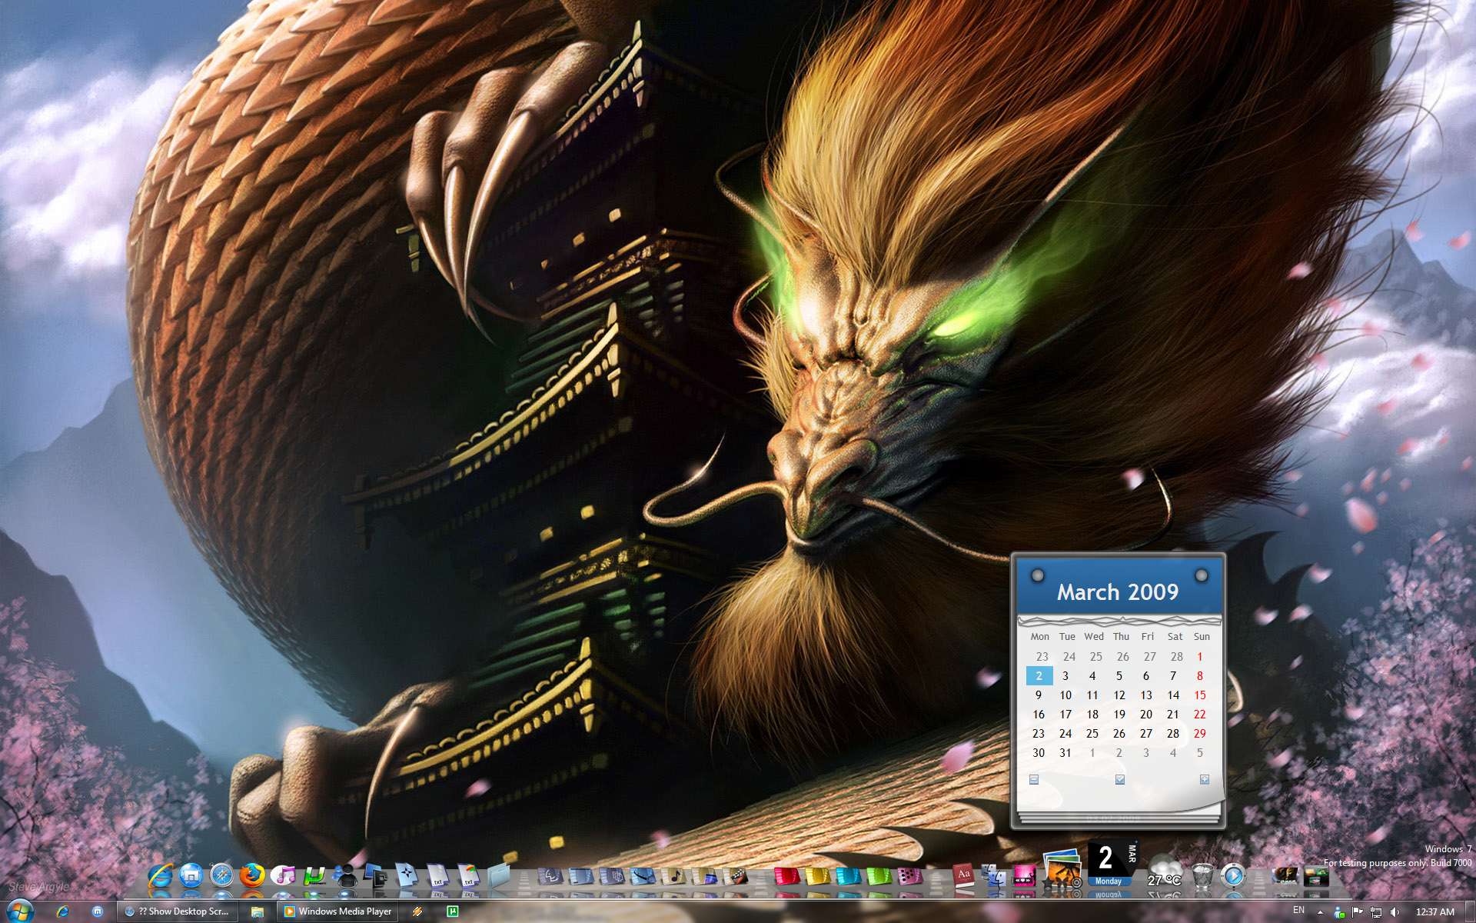Click the uTorrent taskbar icon

tap(453, 911)
